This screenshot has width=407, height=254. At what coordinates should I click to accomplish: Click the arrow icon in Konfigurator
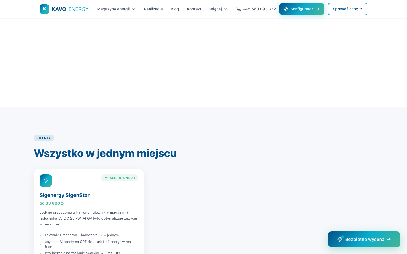coord(318,9)
